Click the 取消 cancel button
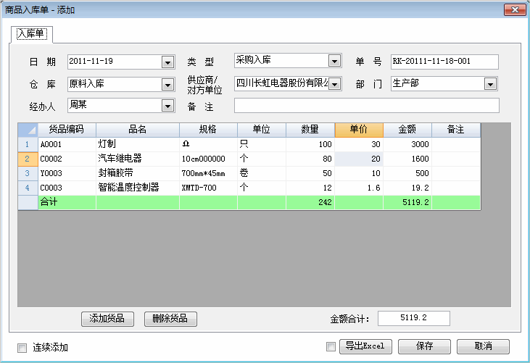The width and height of the screenshot is (530, 363). (483, 346)
